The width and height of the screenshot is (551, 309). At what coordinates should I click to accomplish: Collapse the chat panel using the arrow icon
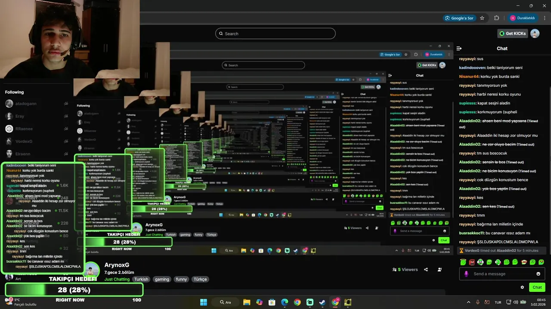tap(459, 48)
